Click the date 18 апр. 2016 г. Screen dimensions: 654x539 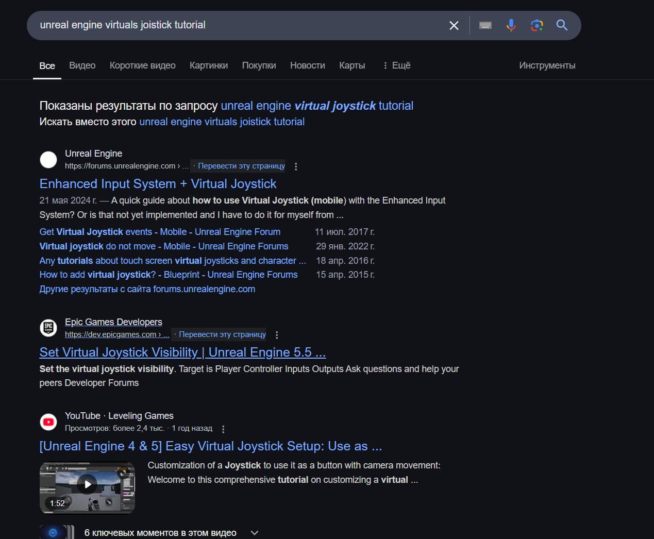(345, 261)
